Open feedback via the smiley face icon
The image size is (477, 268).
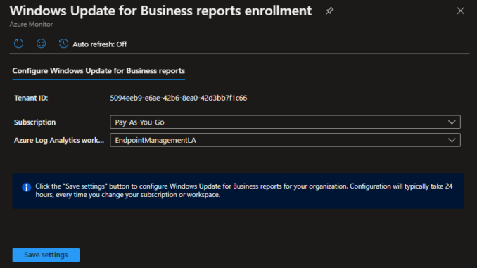tap(41, 44)
